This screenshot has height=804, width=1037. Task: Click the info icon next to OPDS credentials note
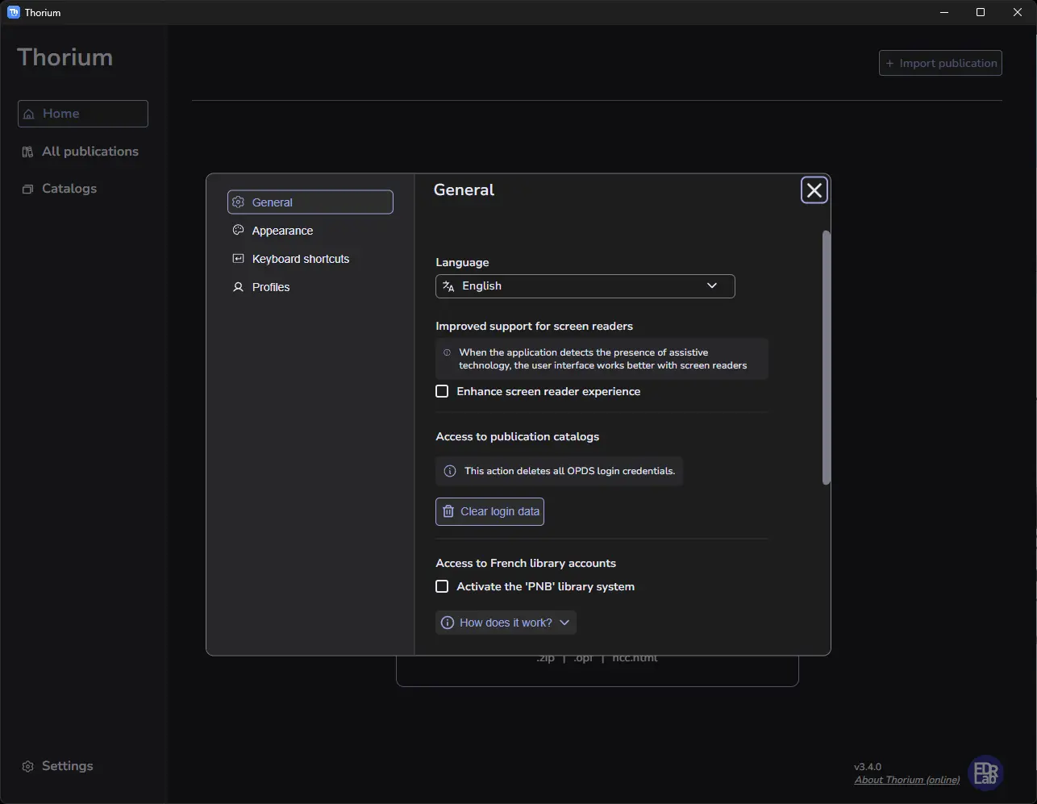[x=450, y=471]
